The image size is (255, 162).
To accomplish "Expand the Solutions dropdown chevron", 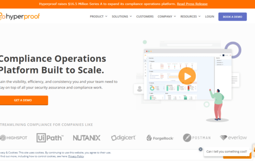I will coord(131,16).
